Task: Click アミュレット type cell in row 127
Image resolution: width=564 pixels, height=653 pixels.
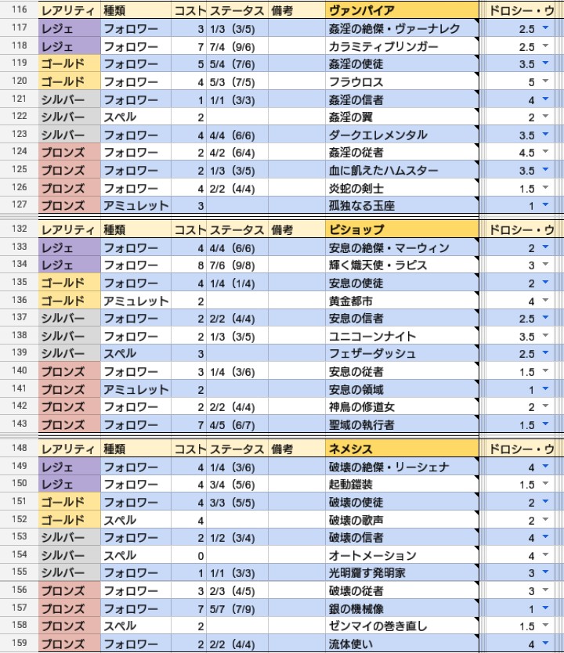Action: (136, 205)
